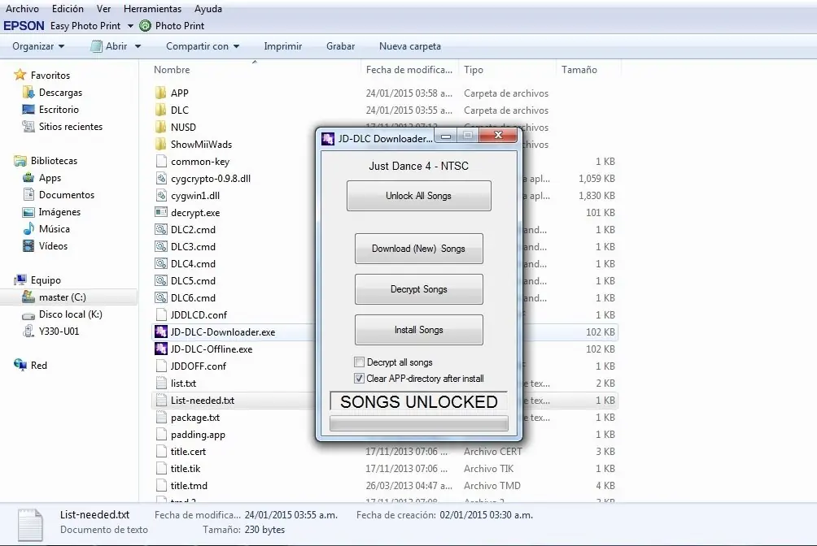Click the List-needed.txt preview thumbnail

(x=30, y=525)
